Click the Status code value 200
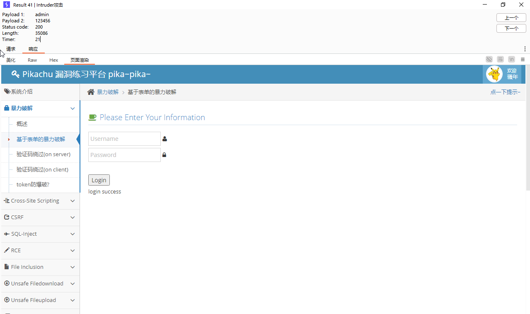The image size is (530, 314). click(x=39, y=27)
